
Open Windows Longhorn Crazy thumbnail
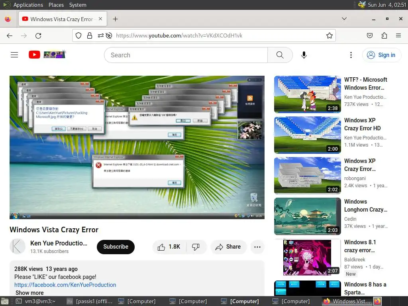coord(307,216)
